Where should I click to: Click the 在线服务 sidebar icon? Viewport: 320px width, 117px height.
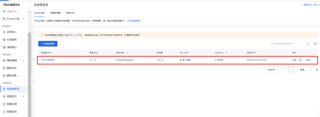pyautogui.click(x=4, y=40)
